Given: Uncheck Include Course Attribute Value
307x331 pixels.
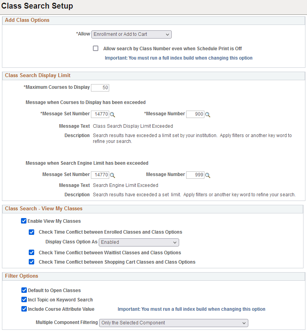Looking at the screenshot, I should pos(24,309).
